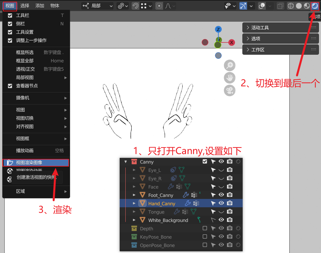The image size is (321, 253).
Task: Click the Hand_Canny modifier wrench icon
Action: tap(188, 203)
